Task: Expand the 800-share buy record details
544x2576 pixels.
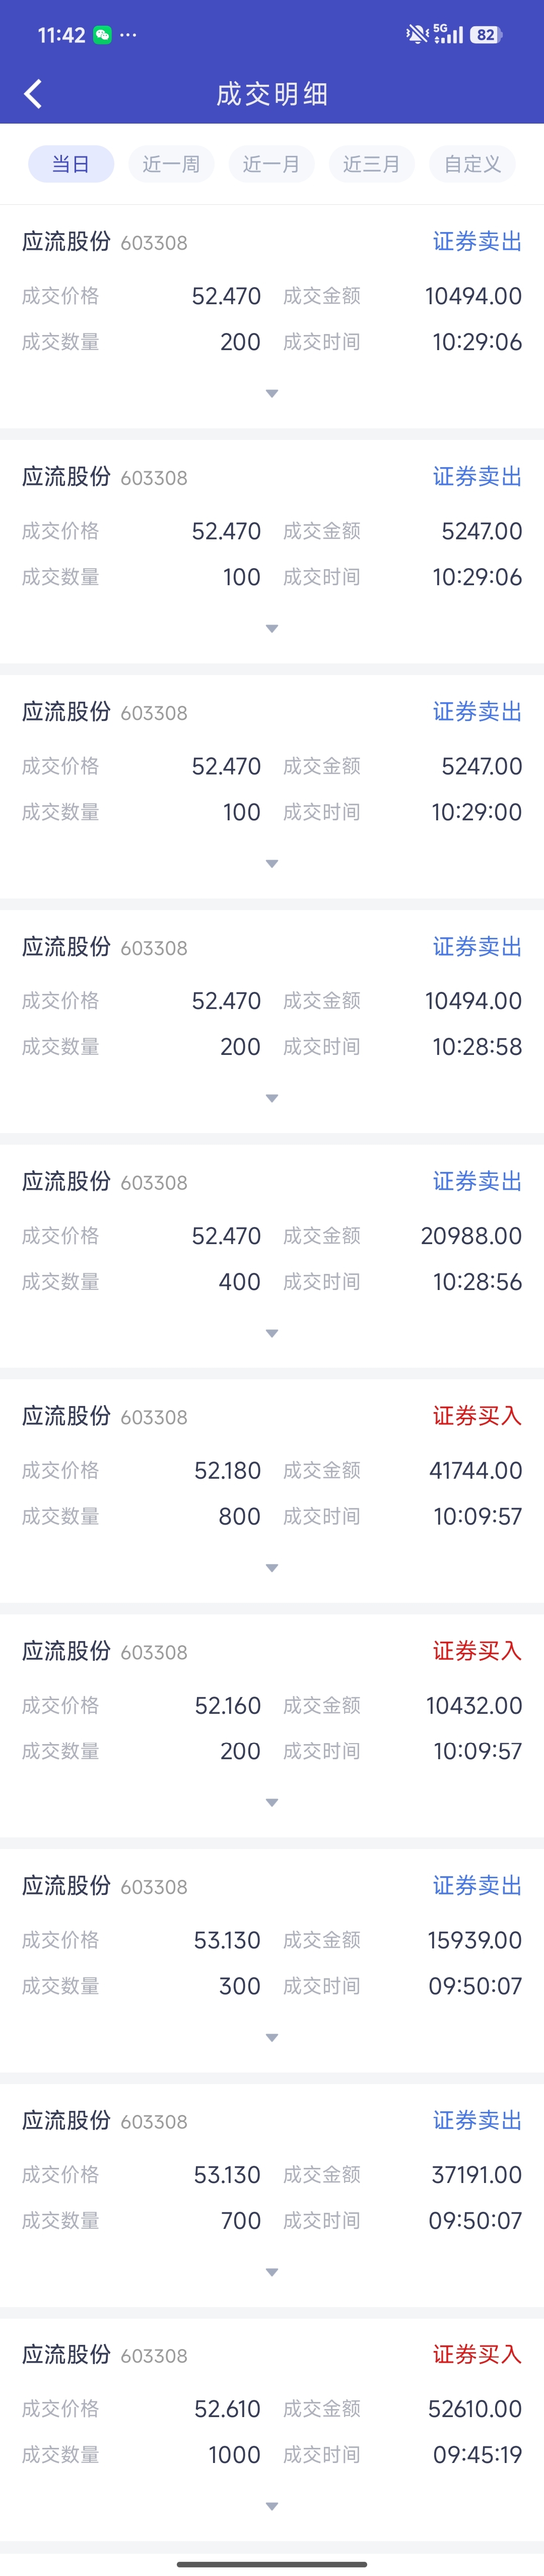Action: click(x=271, y=1568)
